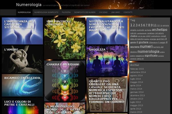
Task: Open the agosto 2014 archive
Action: [x=136, y=76]
